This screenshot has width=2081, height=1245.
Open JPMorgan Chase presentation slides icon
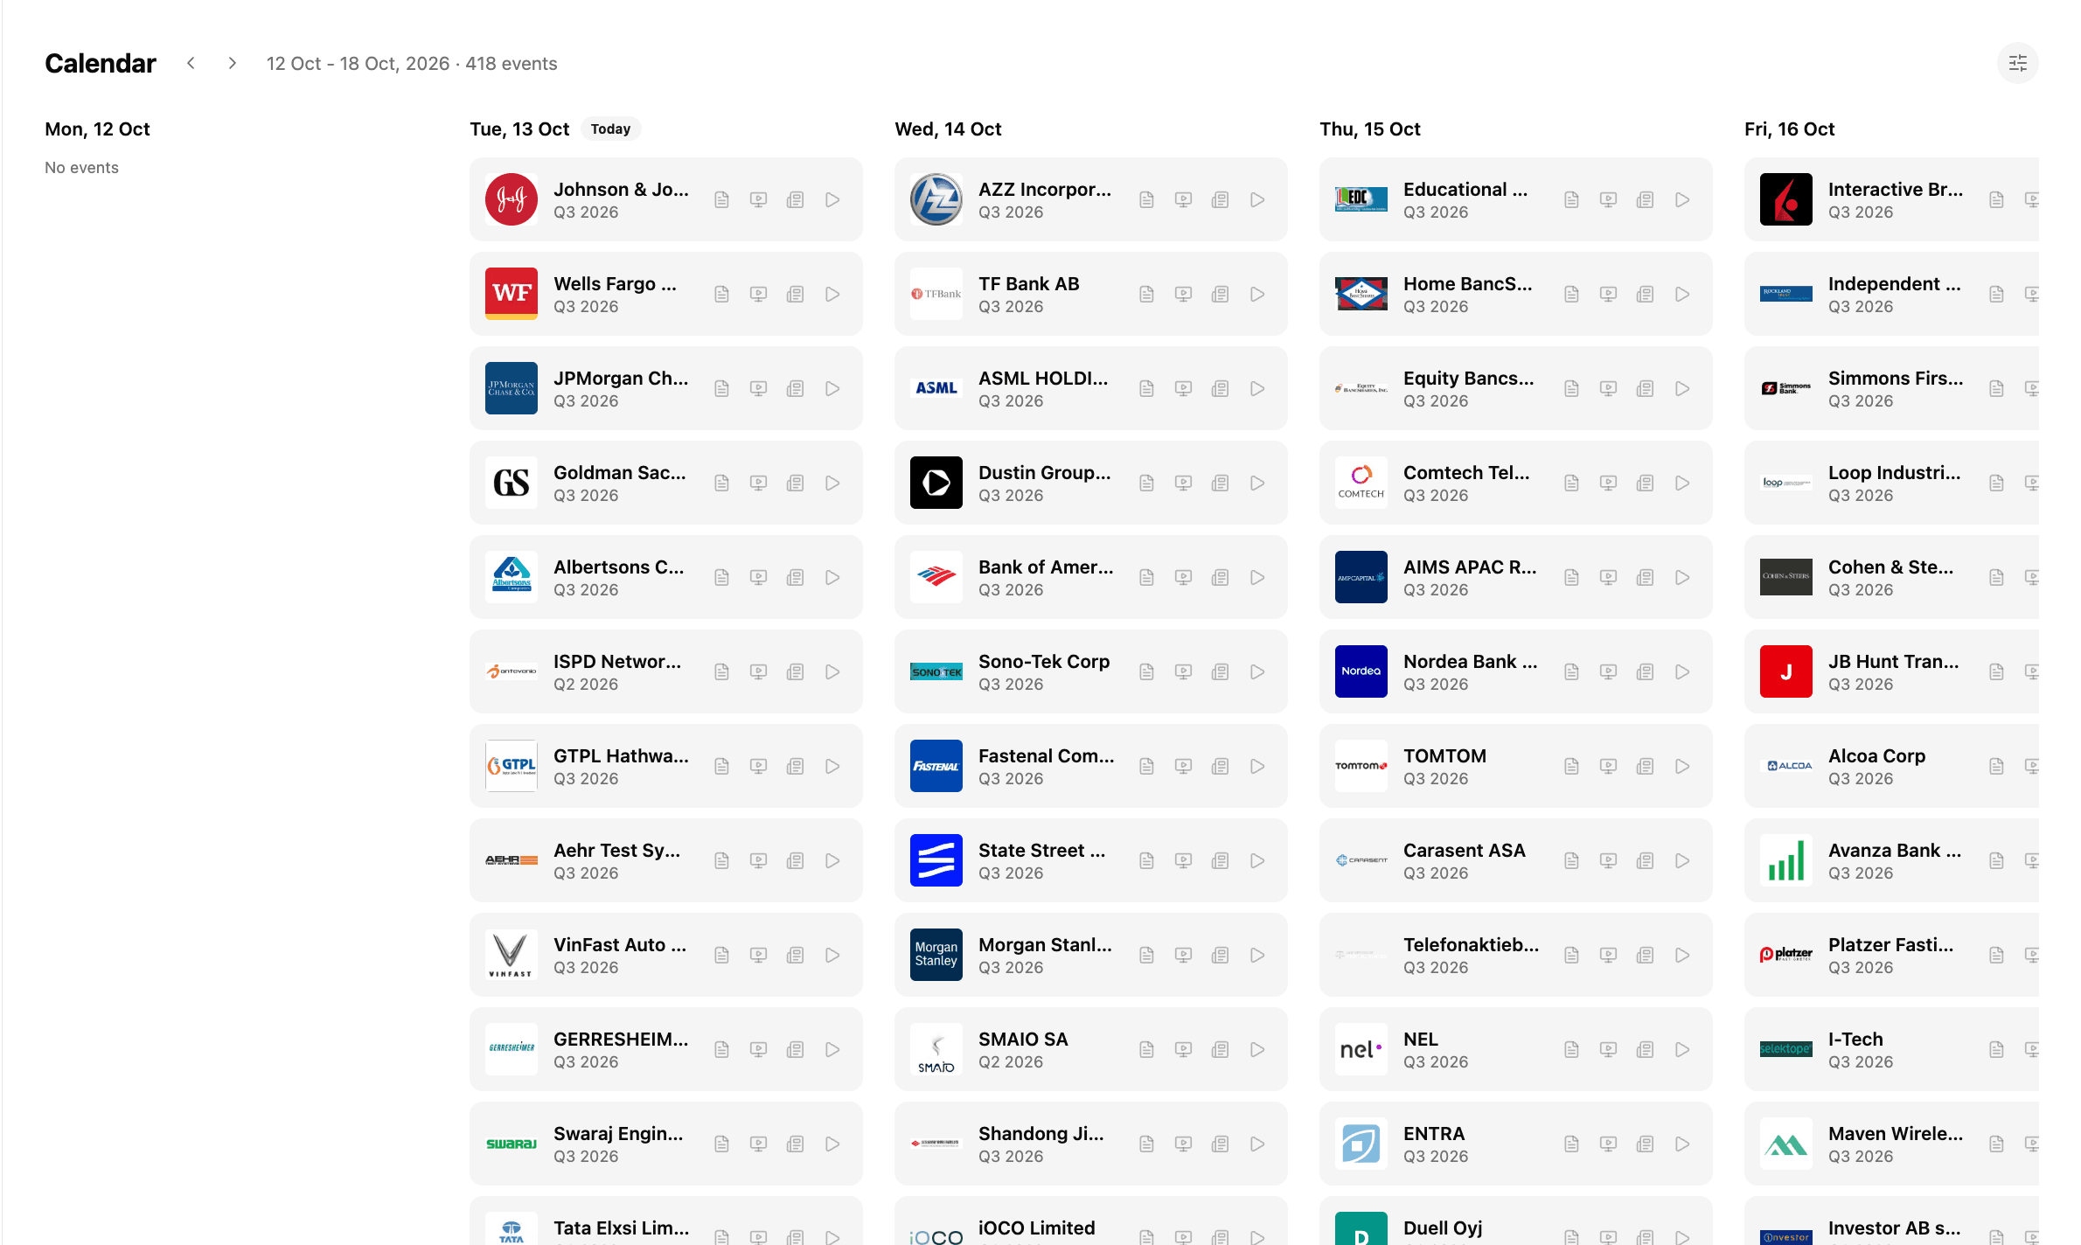point(758,388)
